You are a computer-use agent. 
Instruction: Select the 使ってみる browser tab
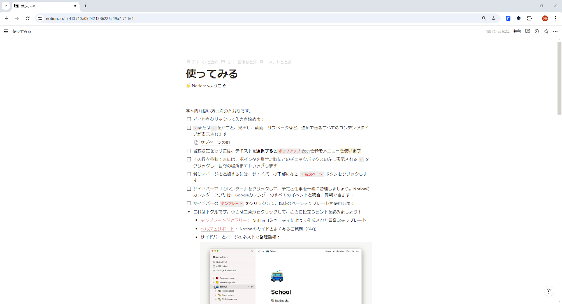click(x=46, y=6)
